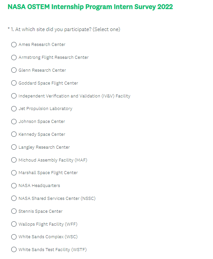Image resolution: width=213 pixels, height=259 pixels.
Task: Select Marshall Space Flight Center radio button
Action: point(14,173)
